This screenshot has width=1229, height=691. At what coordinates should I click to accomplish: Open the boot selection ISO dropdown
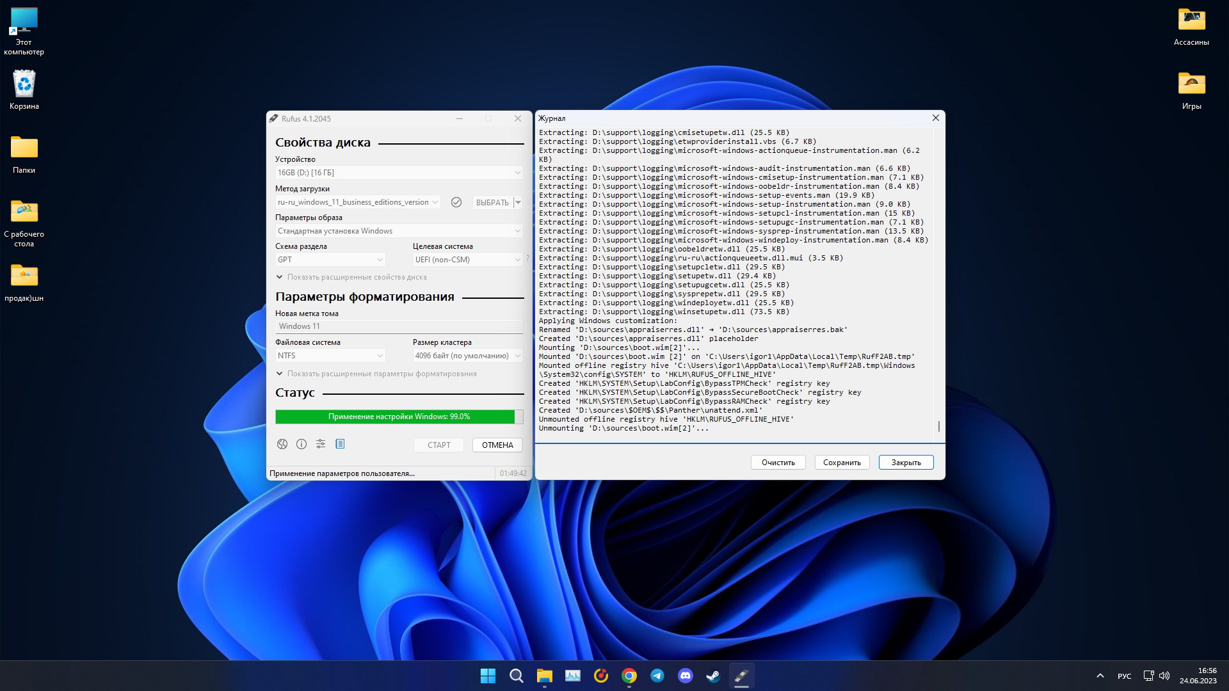pyautogui.click(x=358, y=202)
